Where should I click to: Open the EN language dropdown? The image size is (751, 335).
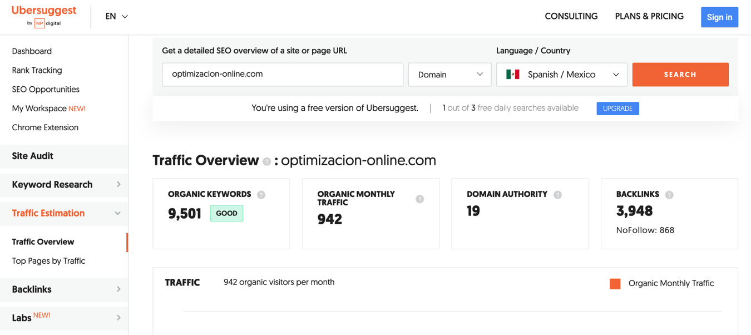point(117,17)
